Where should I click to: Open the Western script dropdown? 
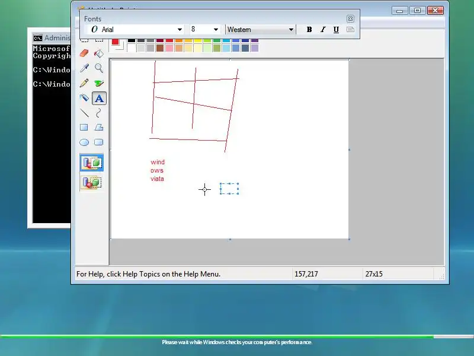coord(291,30)
